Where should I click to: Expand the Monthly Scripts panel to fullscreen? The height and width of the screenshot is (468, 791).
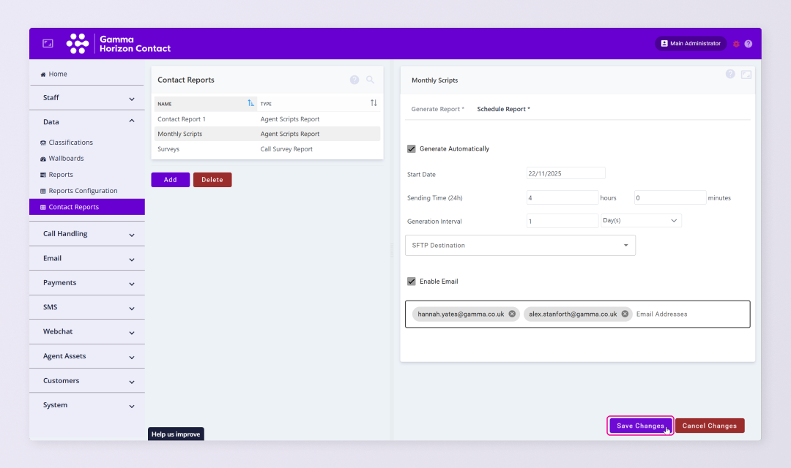[746, 74]
